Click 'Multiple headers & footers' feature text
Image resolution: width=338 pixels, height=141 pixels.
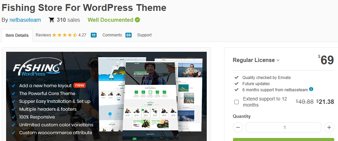point(48,109)
